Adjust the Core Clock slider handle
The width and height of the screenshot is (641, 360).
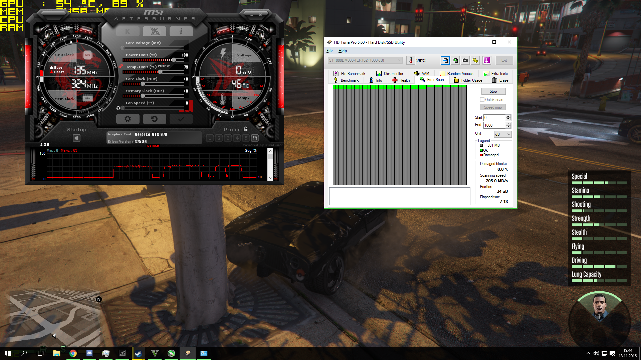[x=143, y=84]
